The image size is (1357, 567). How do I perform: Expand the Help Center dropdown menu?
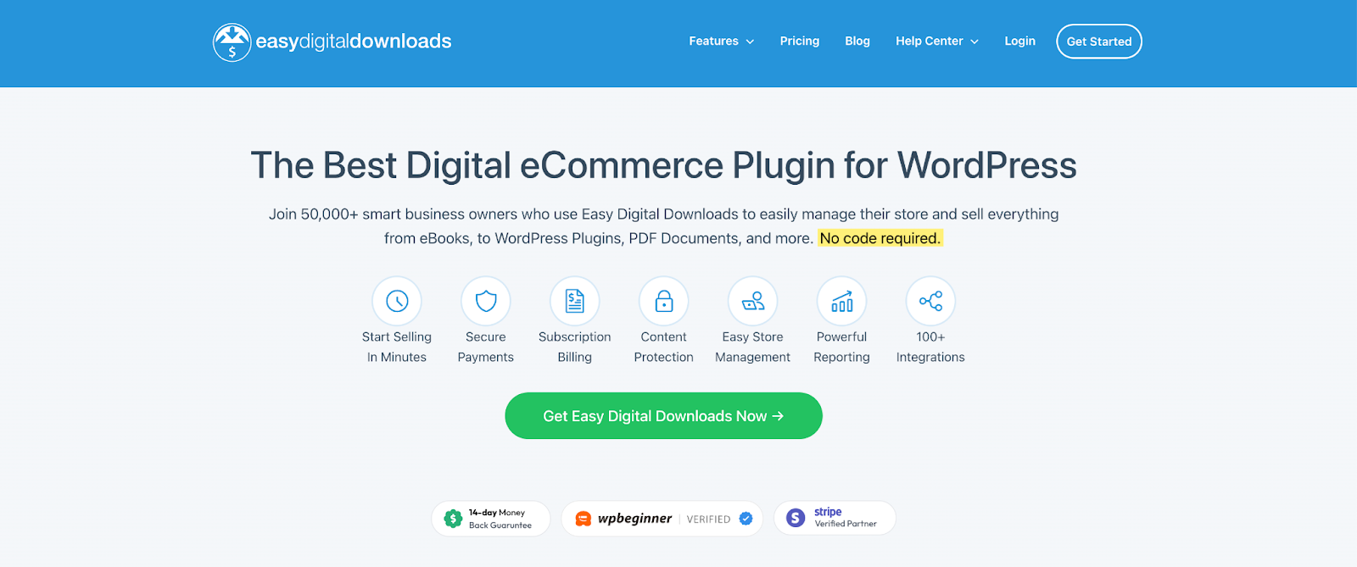pyautogui.click(x=936, y=41)
